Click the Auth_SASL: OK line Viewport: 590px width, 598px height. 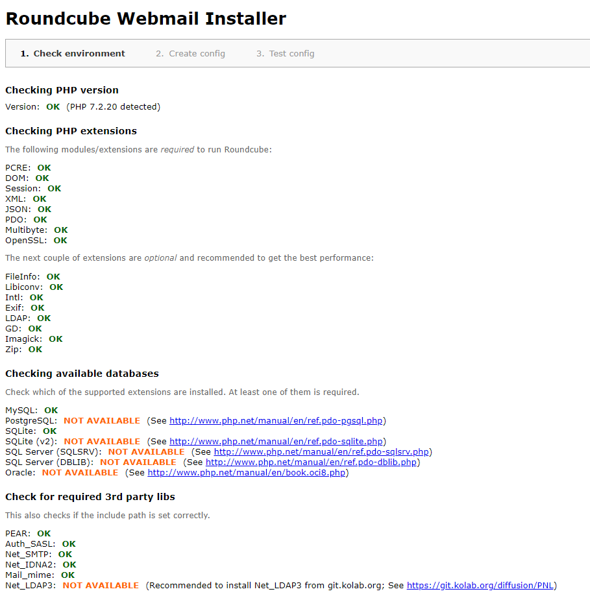(40, 544)
